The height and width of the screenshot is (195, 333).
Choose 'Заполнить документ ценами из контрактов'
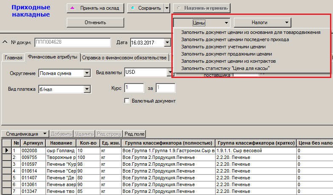(228, 61)
